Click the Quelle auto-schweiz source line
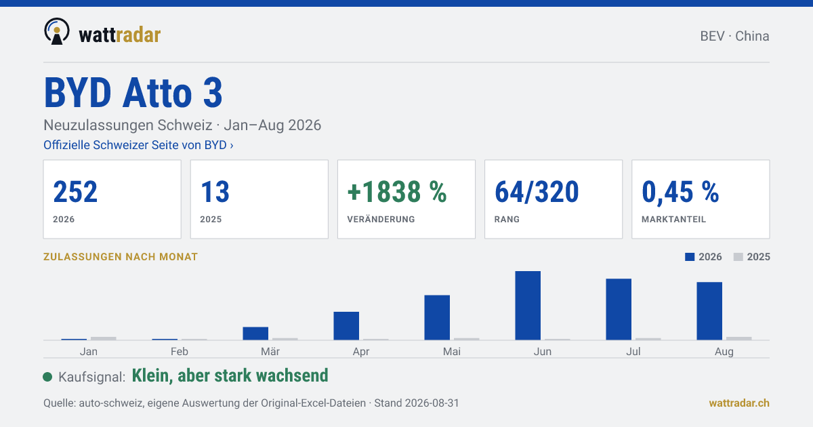 251,403
